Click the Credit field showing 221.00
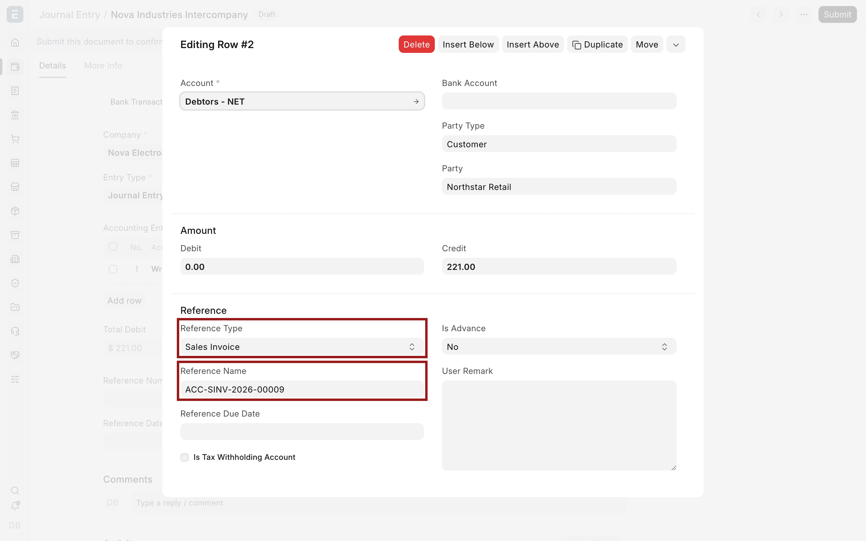The width and height of the screenshot is (866, 541). 559,267
